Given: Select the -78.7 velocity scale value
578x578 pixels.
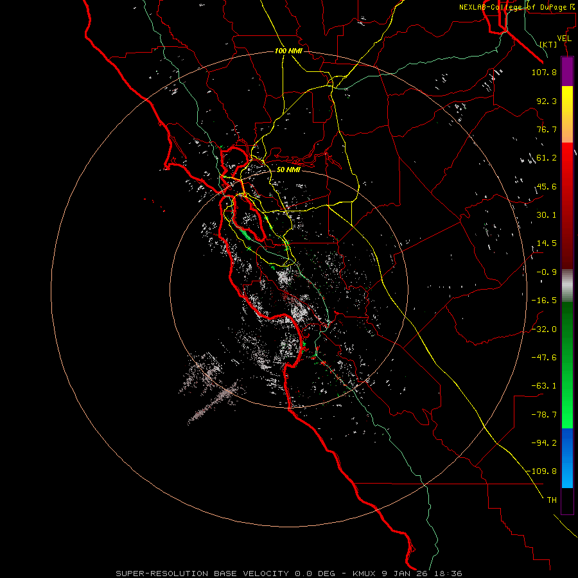Looking at the screenshot, I should tap(544, 415).
